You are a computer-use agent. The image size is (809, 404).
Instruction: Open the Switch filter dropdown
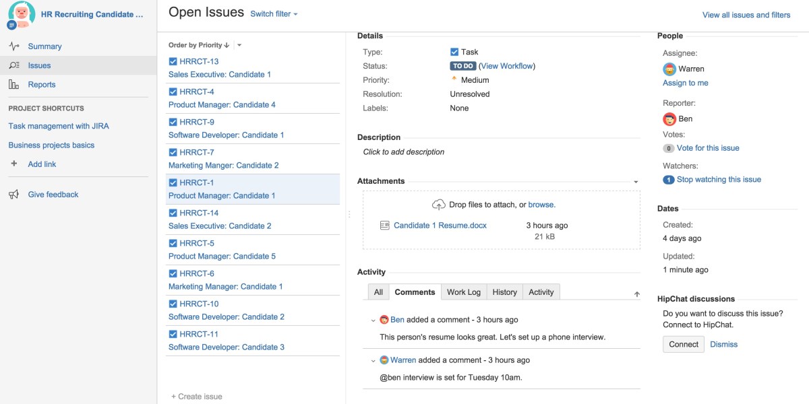pos(274,14)
